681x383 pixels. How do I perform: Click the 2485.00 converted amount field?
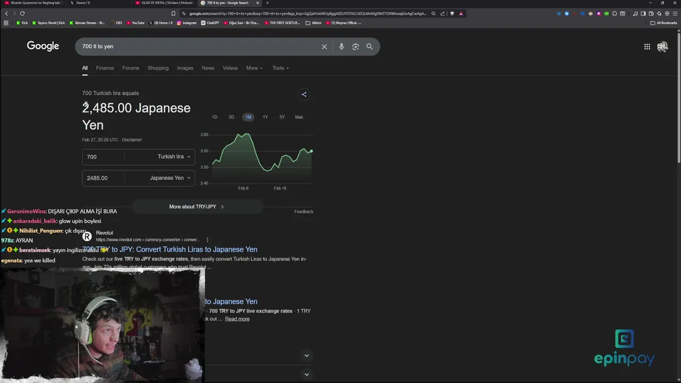104,178
